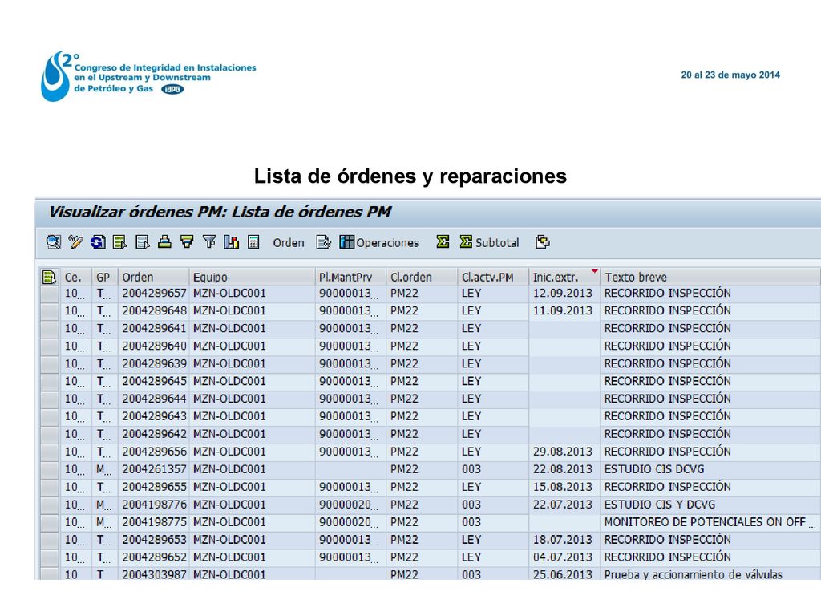Open the Set filter funnel icon
The height and width of the screenshot is (616, 821).
point(209,242)
